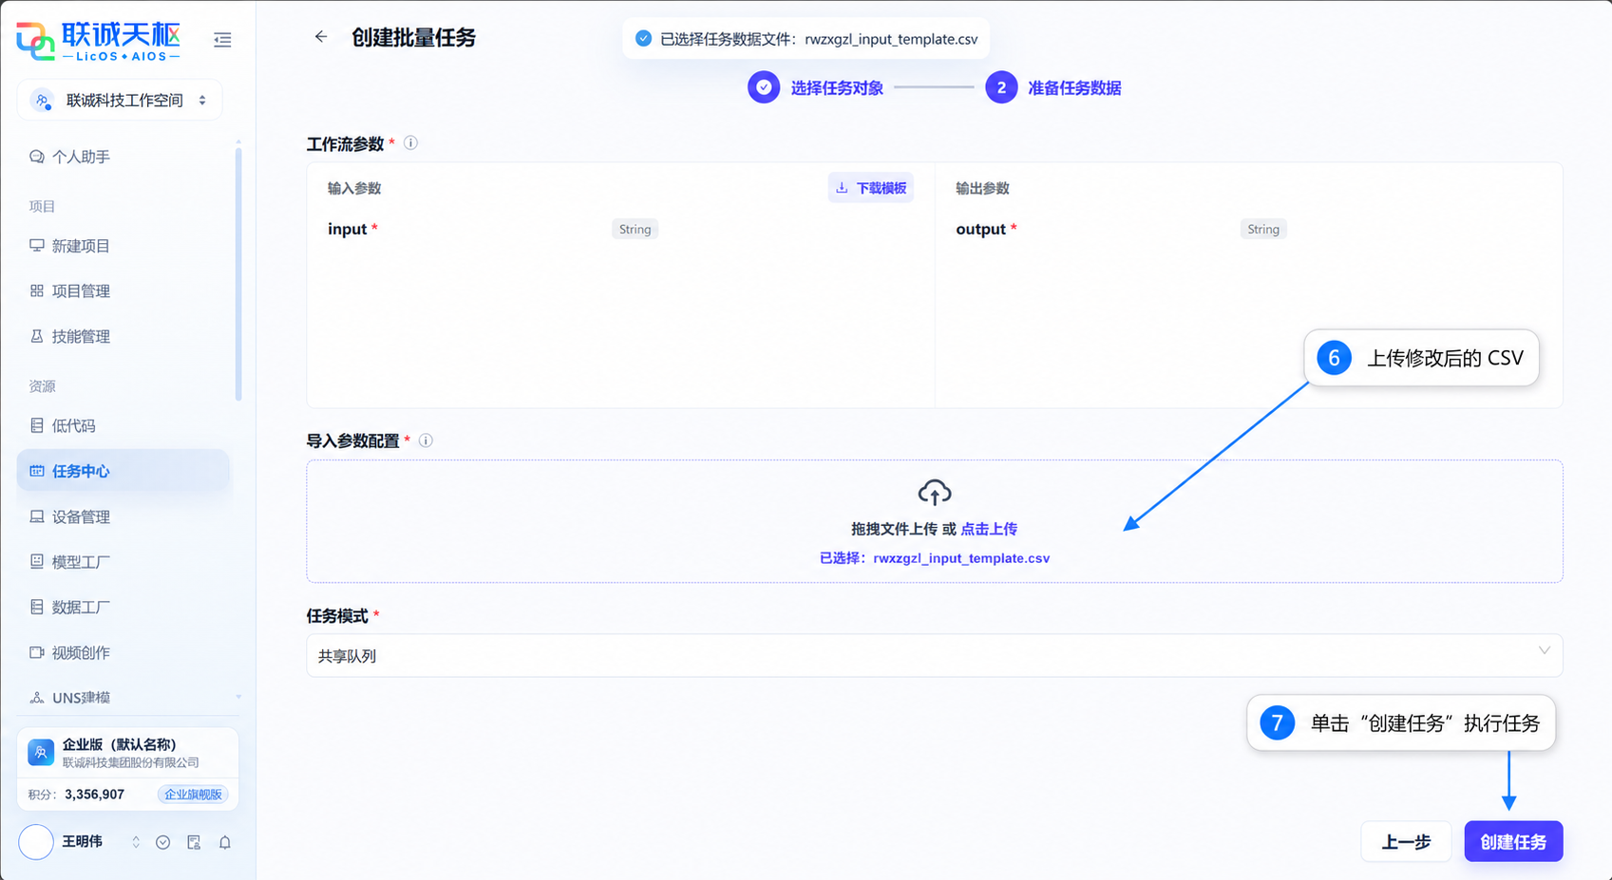1612x880 pixels.
Task: Show info tooltip for 工作流参数
Action: click(x=410, y=143)
